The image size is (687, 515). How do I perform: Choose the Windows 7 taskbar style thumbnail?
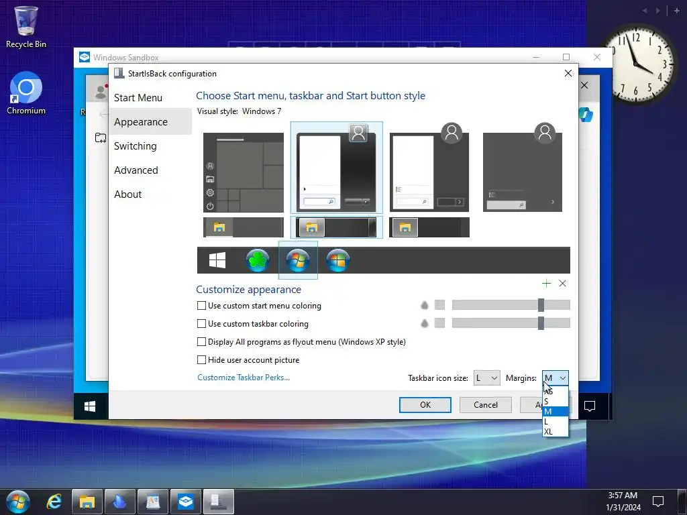point(337,227)
